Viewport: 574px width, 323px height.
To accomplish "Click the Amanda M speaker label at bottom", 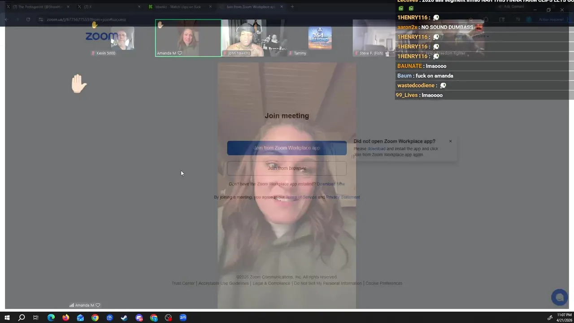I will pos(85,305).
